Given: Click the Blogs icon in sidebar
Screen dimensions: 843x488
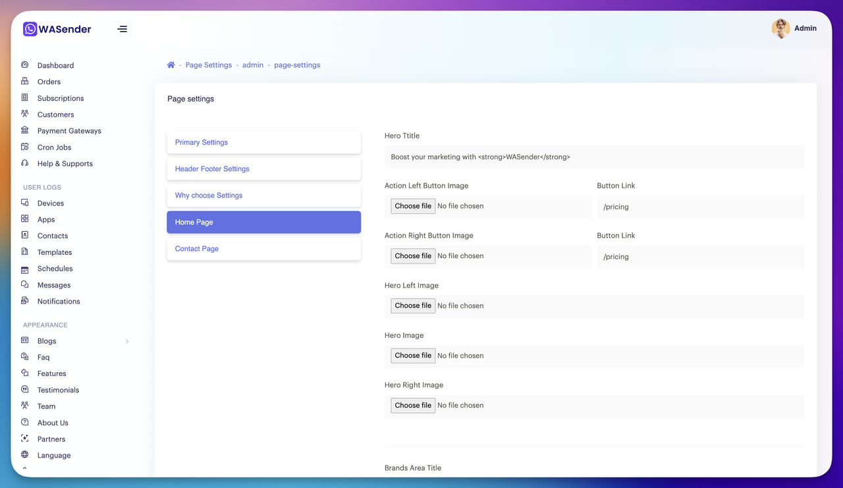Looking at the screenshot, I should coord(25,340).
